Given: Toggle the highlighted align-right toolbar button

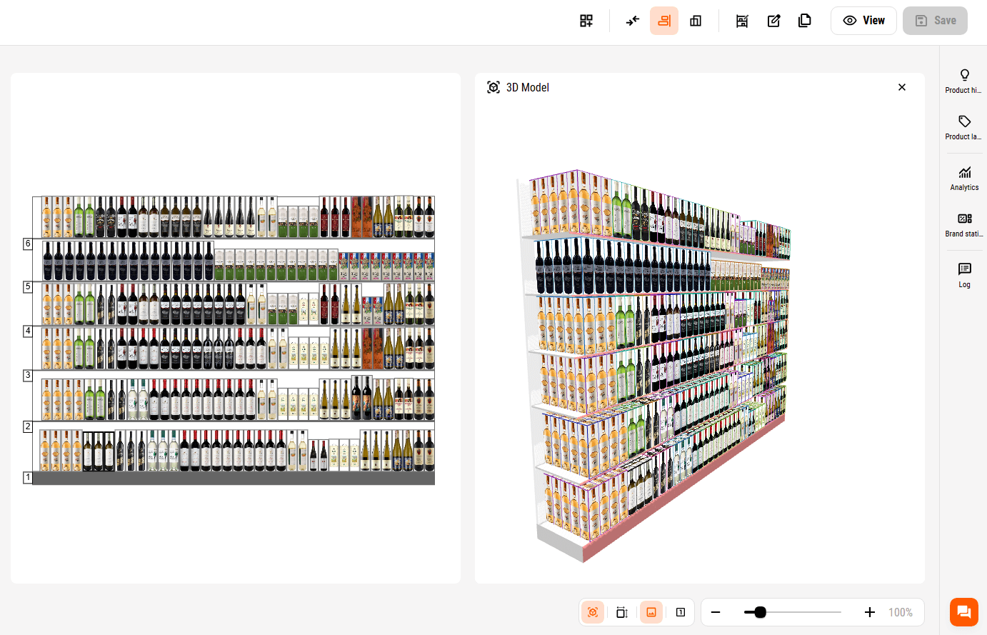Looking at the screenshot, I should point(664,21).
